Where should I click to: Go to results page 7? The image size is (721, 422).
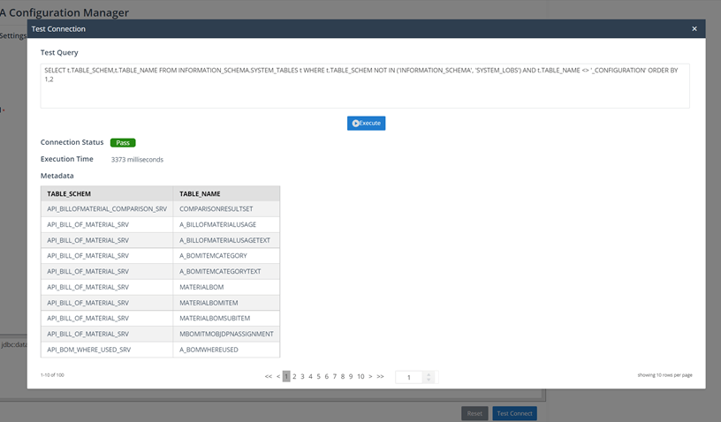[334, 377]
